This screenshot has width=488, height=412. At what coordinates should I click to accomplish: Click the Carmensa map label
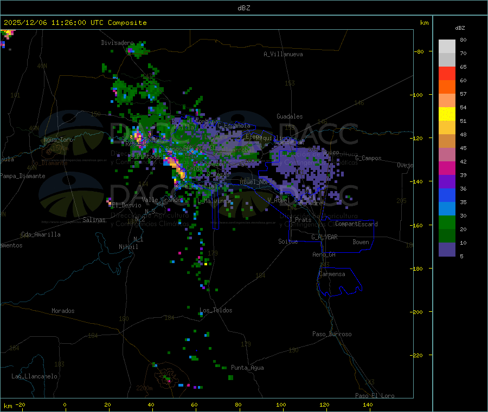[x=332, y=274]
